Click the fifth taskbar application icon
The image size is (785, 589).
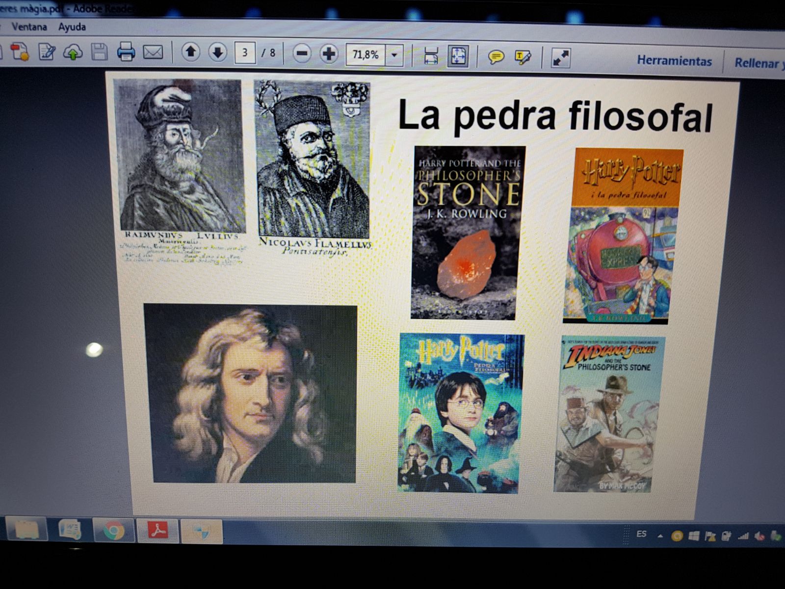tap(202, 532)
